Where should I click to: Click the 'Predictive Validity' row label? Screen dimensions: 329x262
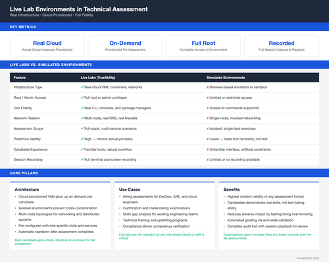(x=27, y=139)
